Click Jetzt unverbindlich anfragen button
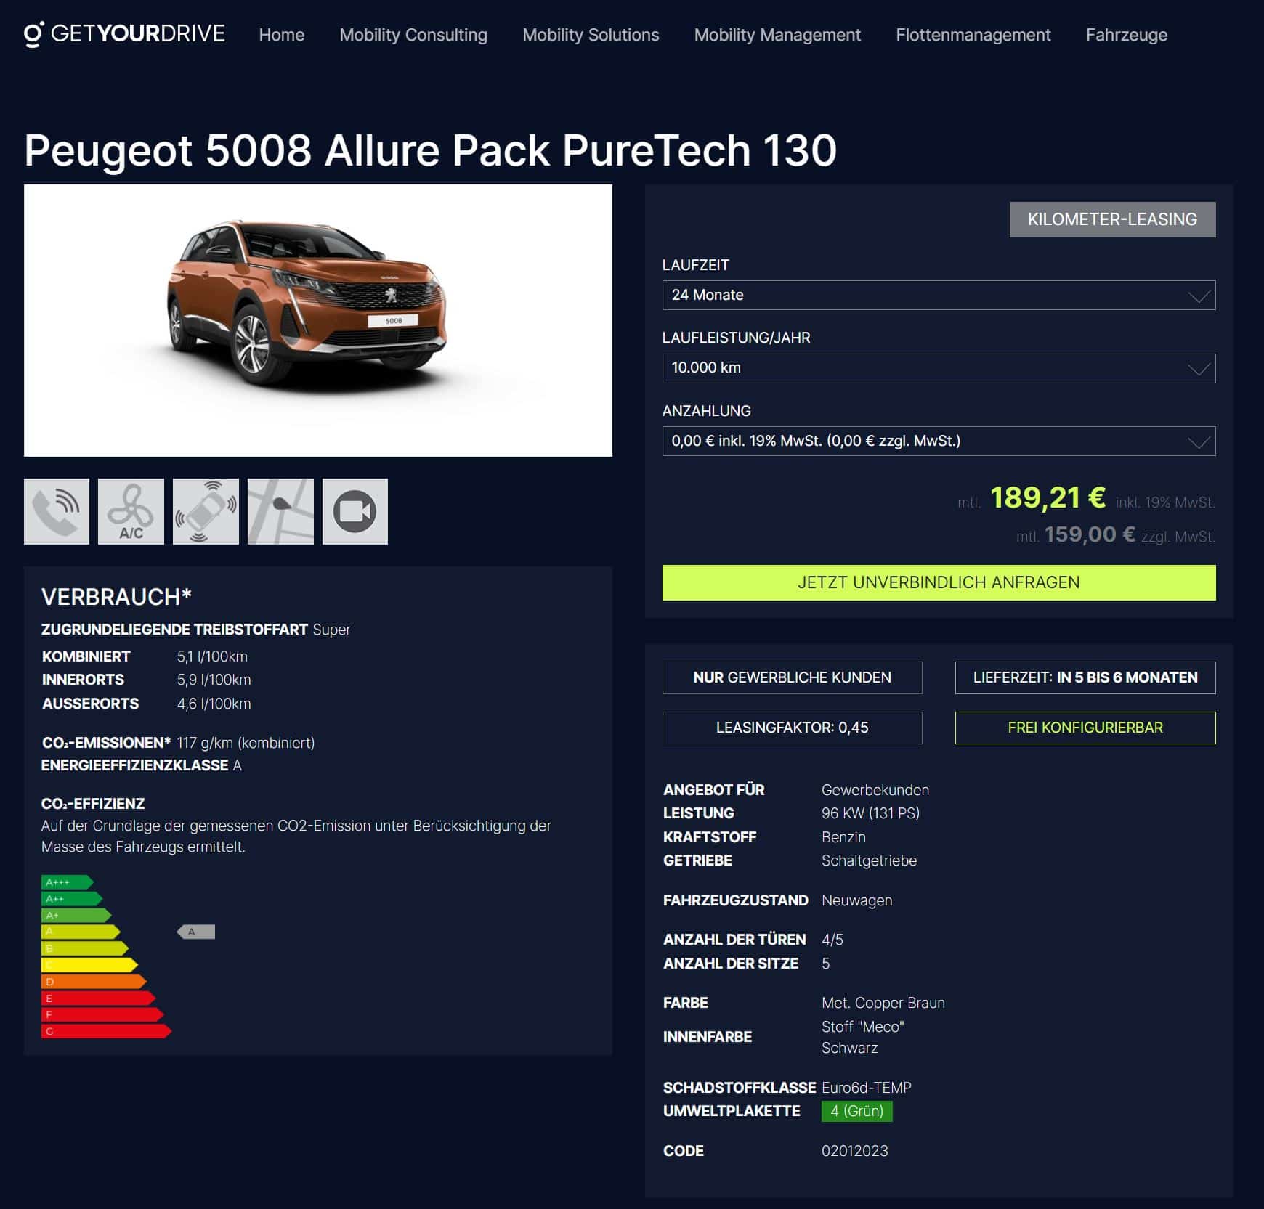This screenshot has width=1264, height=1209. [x=939, y=582]
